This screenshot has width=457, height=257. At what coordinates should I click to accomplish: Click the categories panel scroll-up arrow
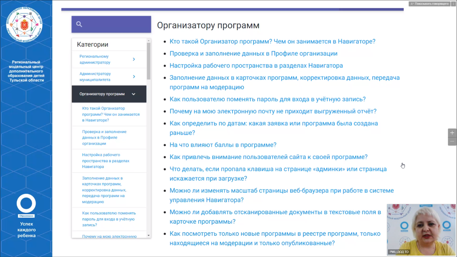(149, 41)
